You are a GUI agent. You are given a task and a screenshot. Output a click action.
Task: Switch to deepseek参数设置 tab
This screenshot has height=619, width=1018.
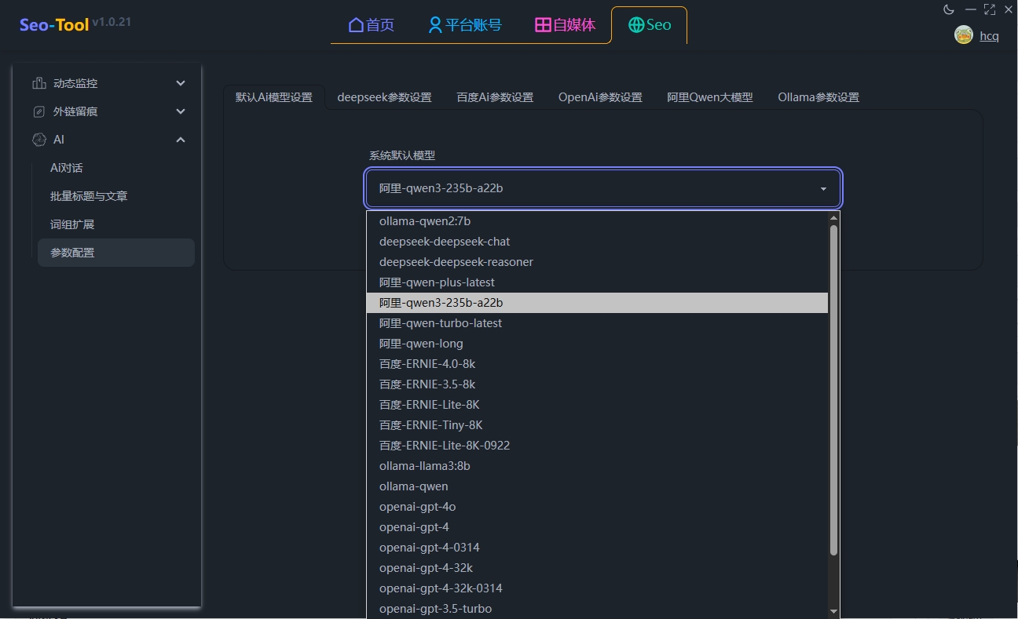click(x=384, y=97)
